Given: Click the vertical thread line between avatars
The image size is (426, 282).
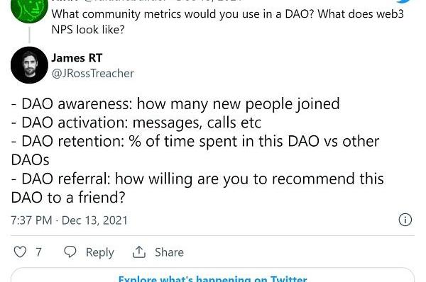Looking at the screenshot, I should (29, 35).
